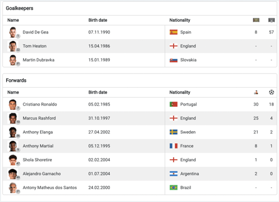This screenshot has width=279, height=202.
Task: Open Cristiano Ronaldo's player photo
Action: pos(13,104)
